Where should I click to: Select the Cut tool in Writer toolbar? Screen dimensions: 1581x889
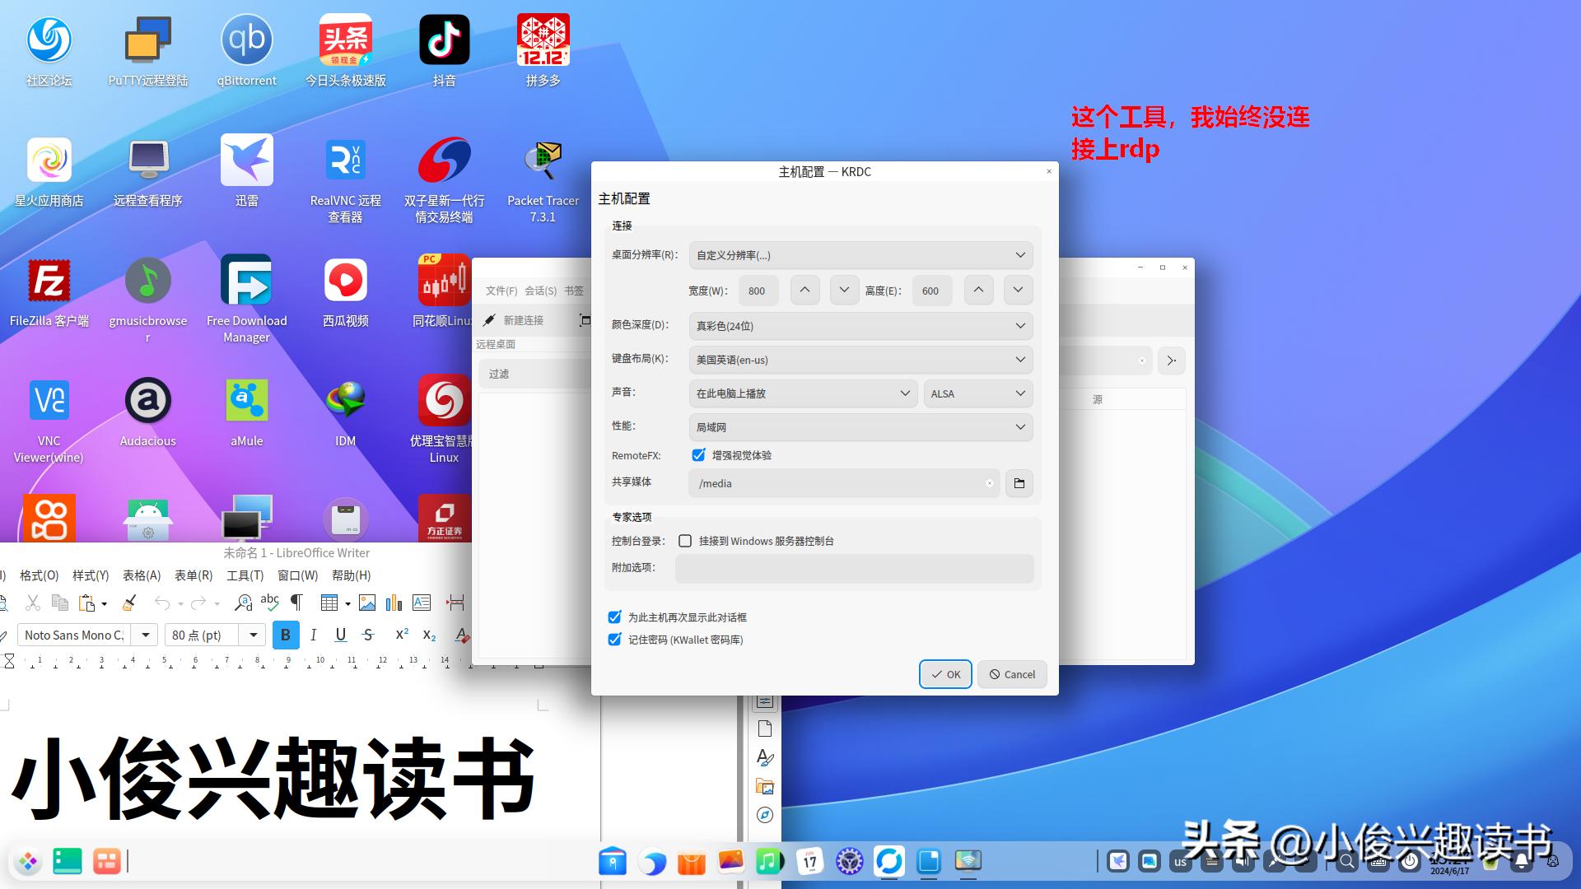[33, 603]
